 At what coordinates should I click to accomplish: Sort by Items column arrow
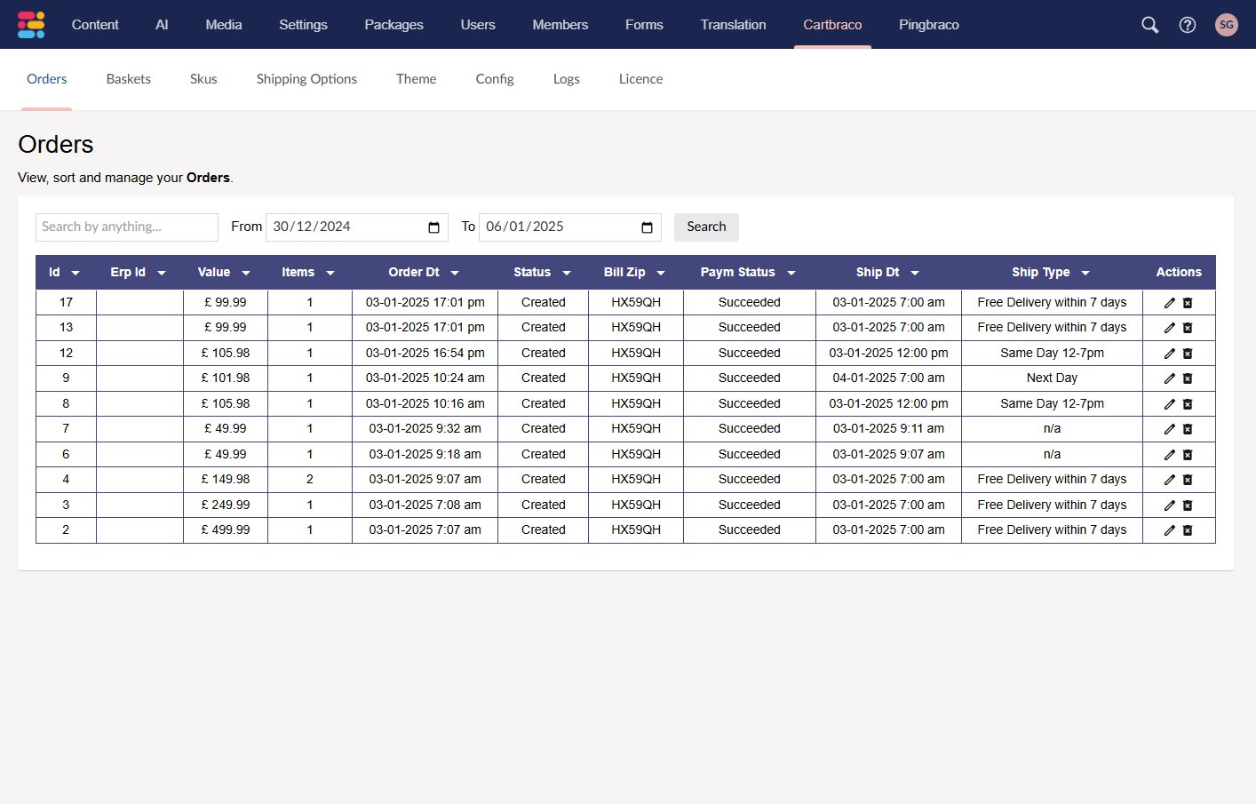point(330,273)
